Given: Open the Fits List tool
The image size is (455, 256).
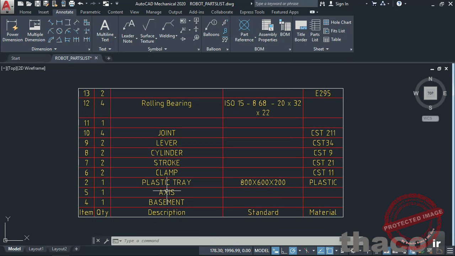Looking at the screenshot, I should (x=336, y=31).
